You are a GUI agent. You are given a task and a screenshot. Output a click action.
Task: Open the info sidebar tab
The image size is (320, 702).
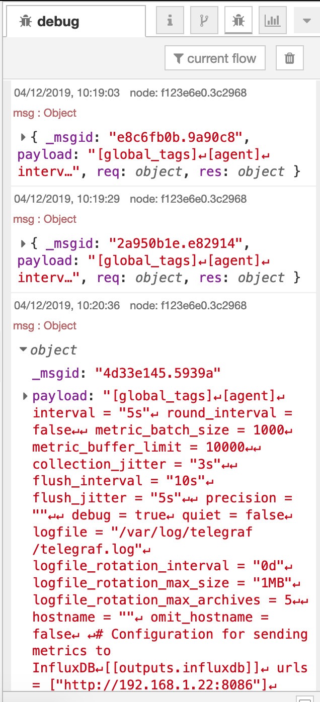(170, 20)
